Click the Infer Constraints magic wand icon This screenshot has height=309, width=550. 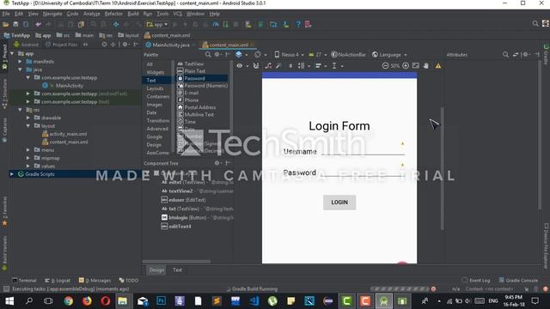tap(278, 65)
